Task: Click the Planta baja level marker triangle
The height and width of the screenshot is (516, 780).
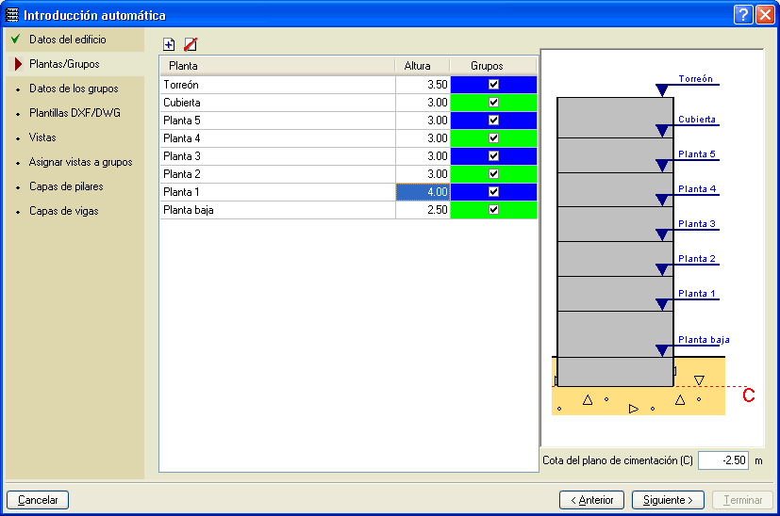Action: (x=662, y=350)
